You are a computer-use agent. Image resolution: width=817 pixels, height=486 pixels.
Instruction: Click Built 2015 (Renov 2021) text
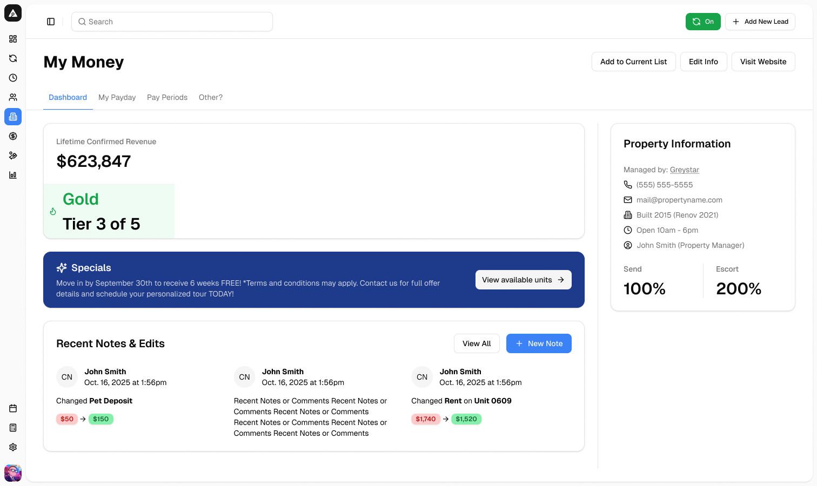(678, 215)
